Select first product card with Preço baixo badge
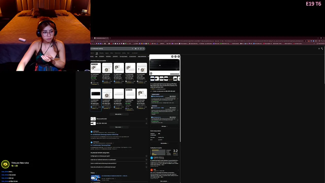The image size is (325, 183). pyautogui.click(x=95, y=74)
